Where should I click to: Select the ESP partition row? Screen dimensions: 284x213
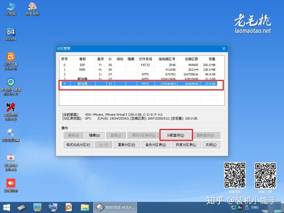coord(138,65)
